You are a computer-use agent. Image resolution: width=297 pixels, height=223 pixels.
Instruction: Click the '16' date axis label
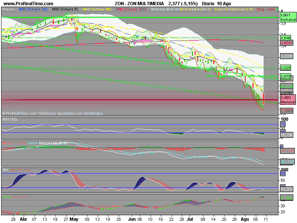pyautogui.click(x=161, y=219)
